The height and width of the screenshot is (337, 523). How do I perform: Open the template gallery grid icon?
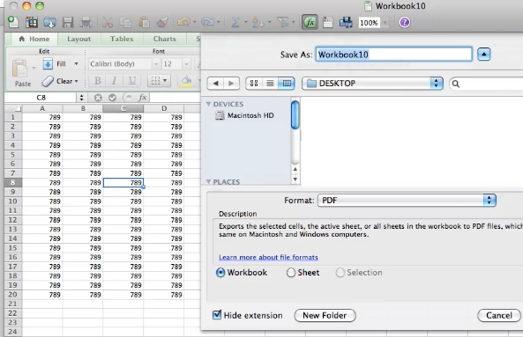click(32, 22)
